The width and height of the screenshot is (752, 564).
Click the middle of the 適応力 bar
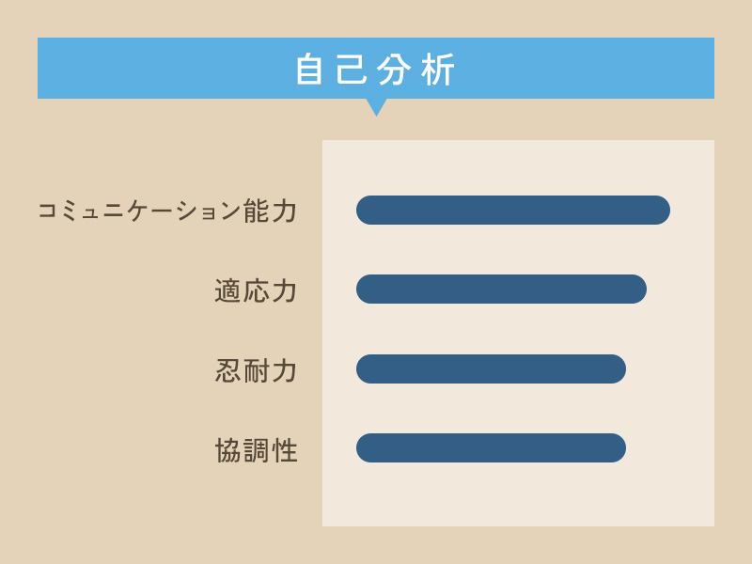[x=501, y=290]
